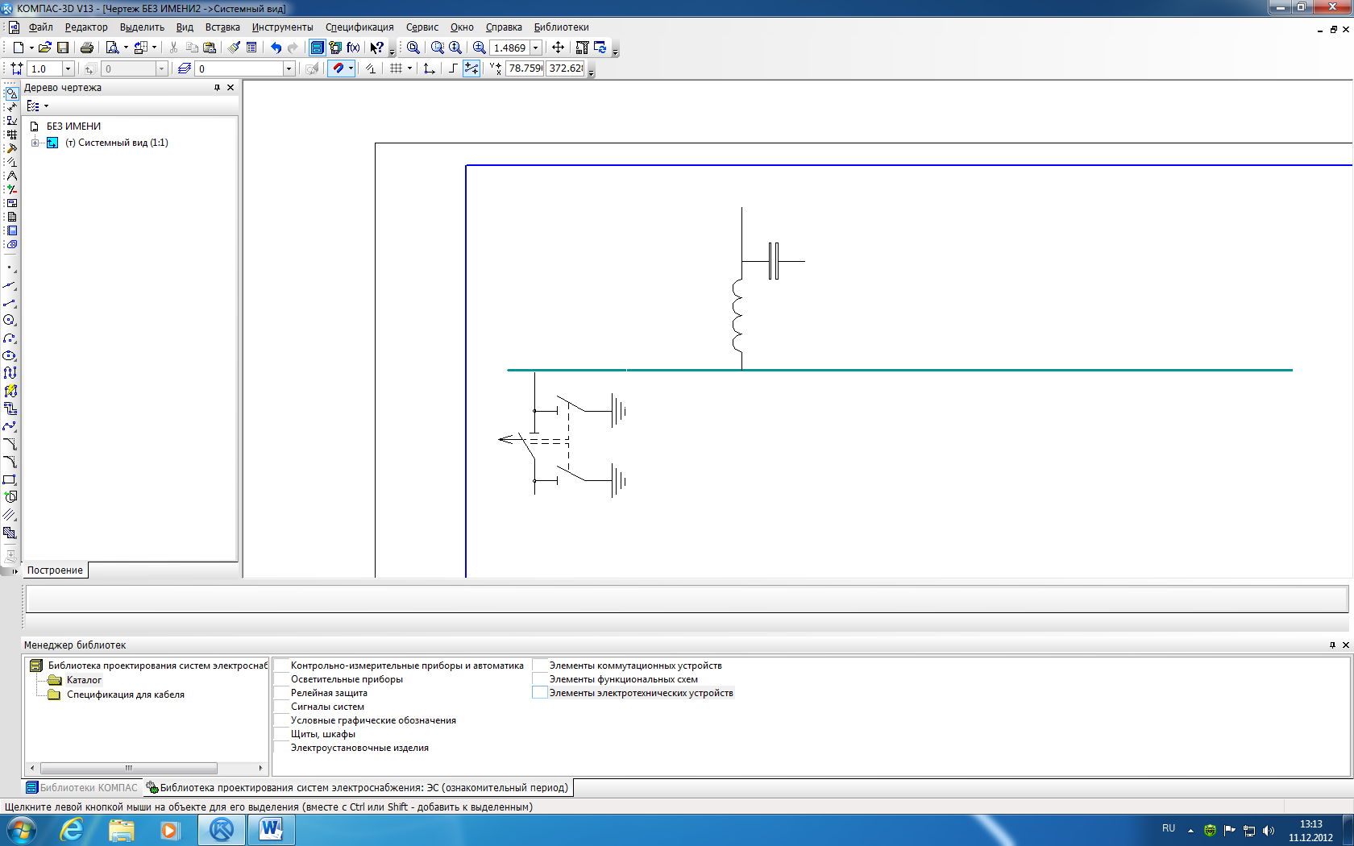Click the context help arrow-question icon
The width and height of the screenshot is (1354, 846).
pyautogui.click(x=376, y=48)
